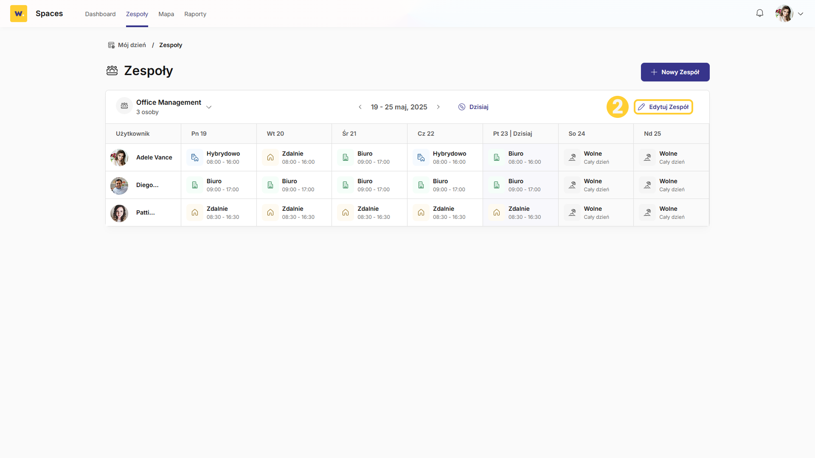Click the Zespoły page title icon
815x458 pixels.
112,70
